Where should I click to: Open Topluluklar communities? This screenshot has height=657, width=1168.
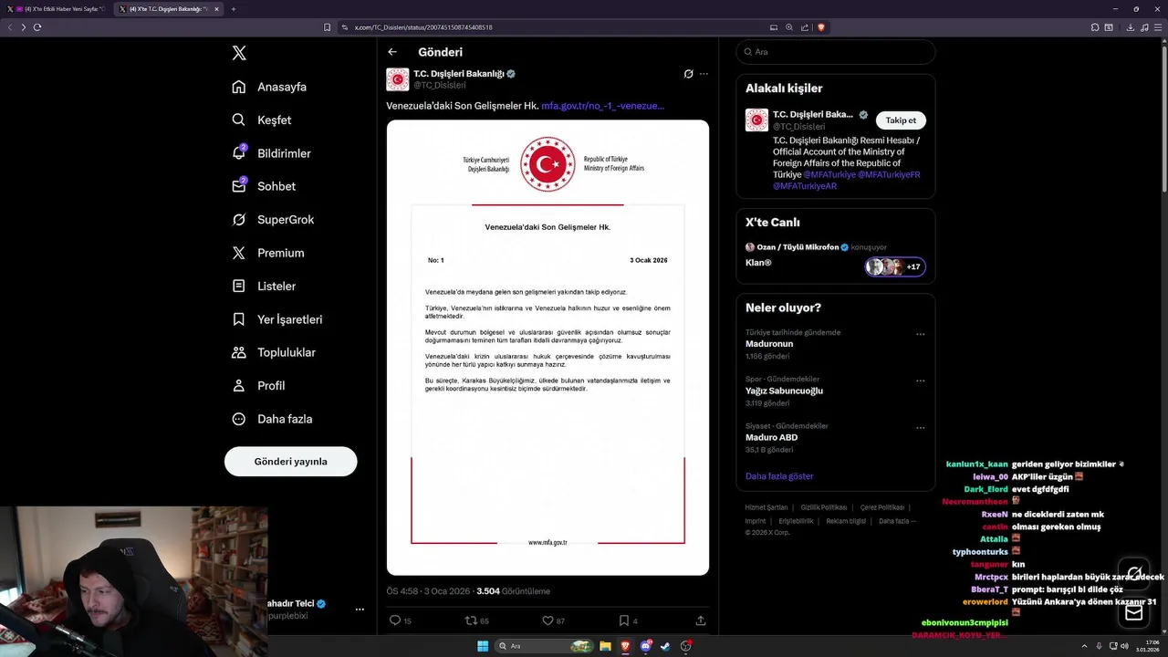click(x=274, y=352)
